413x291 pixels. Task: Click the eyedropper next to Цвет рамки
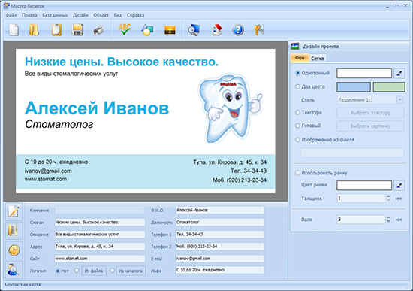click(399, 186)
